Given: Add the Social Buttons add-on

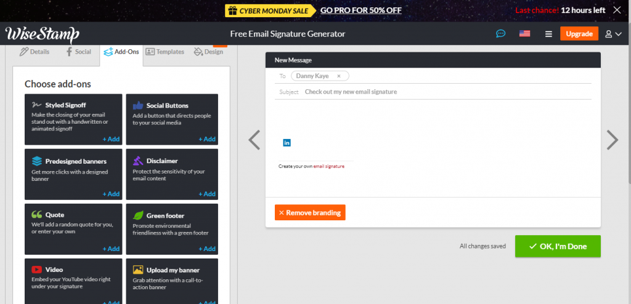Looking at the screenshot, I should coord(207,138).
